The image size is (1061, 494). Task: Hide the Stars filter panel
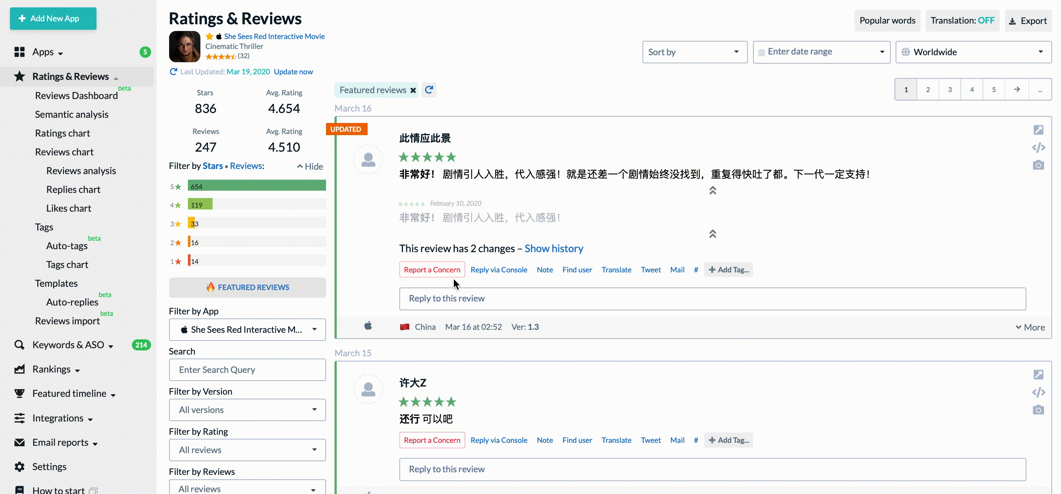pos(310,166)
